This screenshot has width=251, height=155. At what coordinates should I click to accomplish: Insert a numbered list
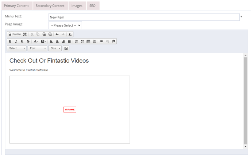[x=76, y=41]
